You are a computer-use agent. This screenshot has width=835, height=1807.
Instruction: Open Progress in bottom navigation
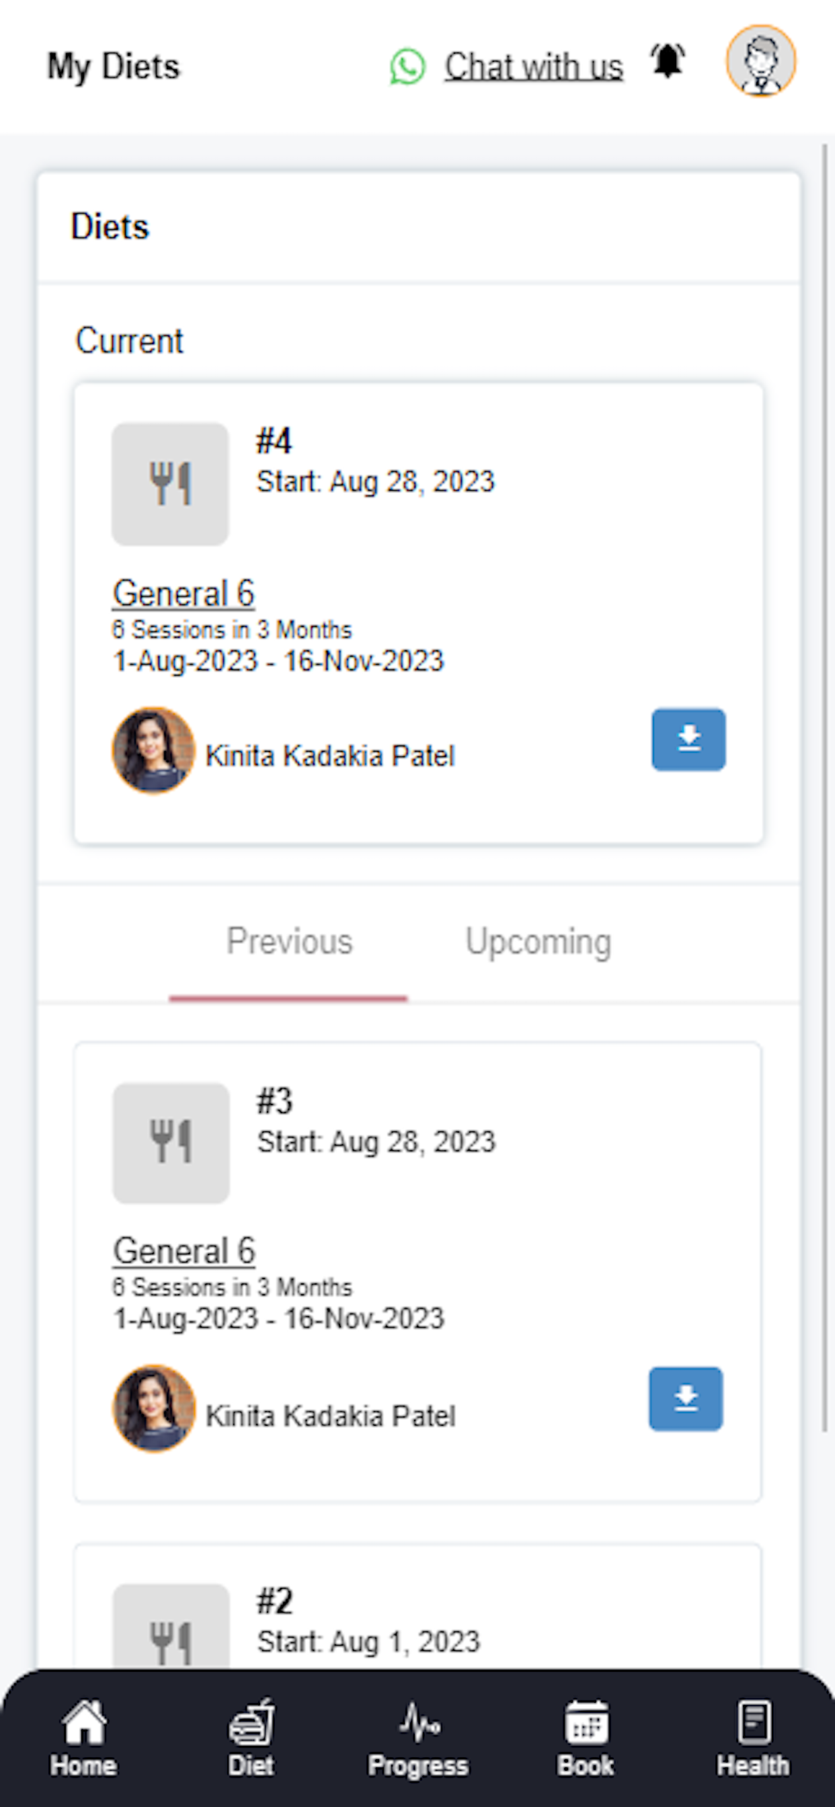pyautogui.click(x=418, y=1738)
